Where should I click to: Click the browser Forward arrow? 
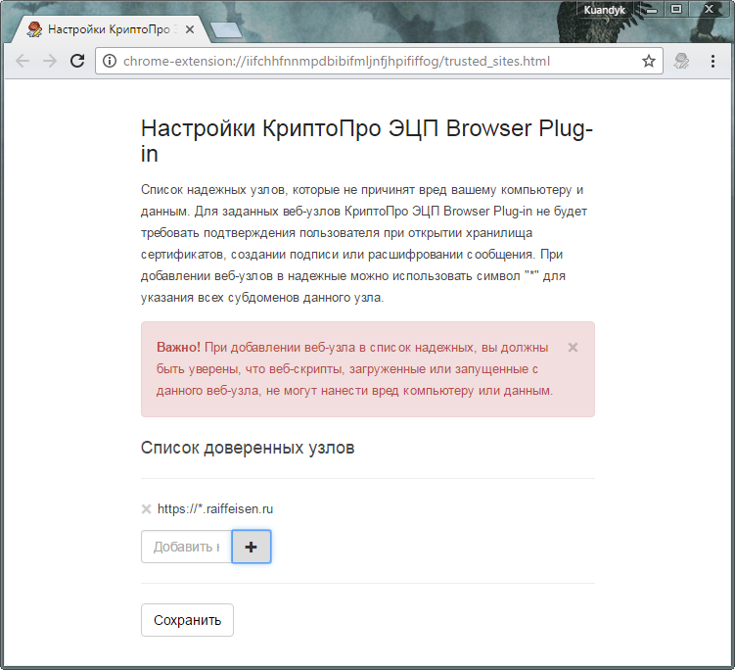[50, 61]
